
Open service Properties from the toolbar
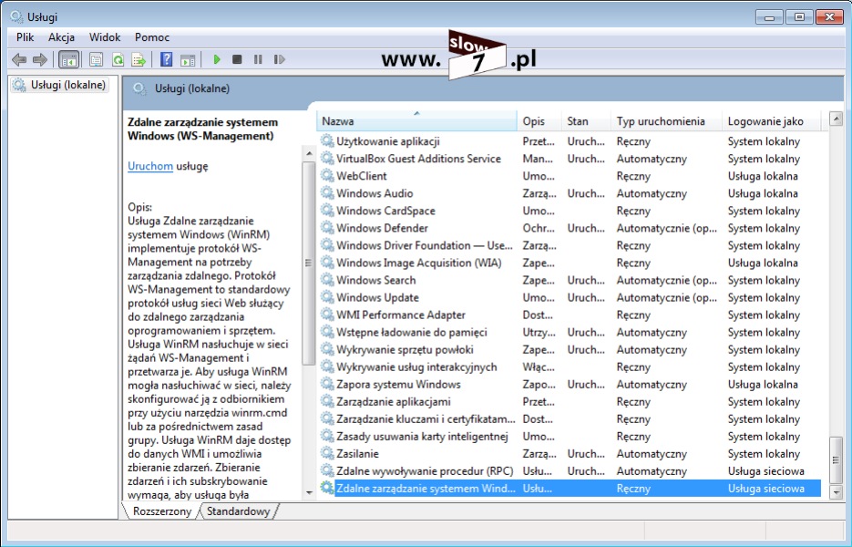97,59
